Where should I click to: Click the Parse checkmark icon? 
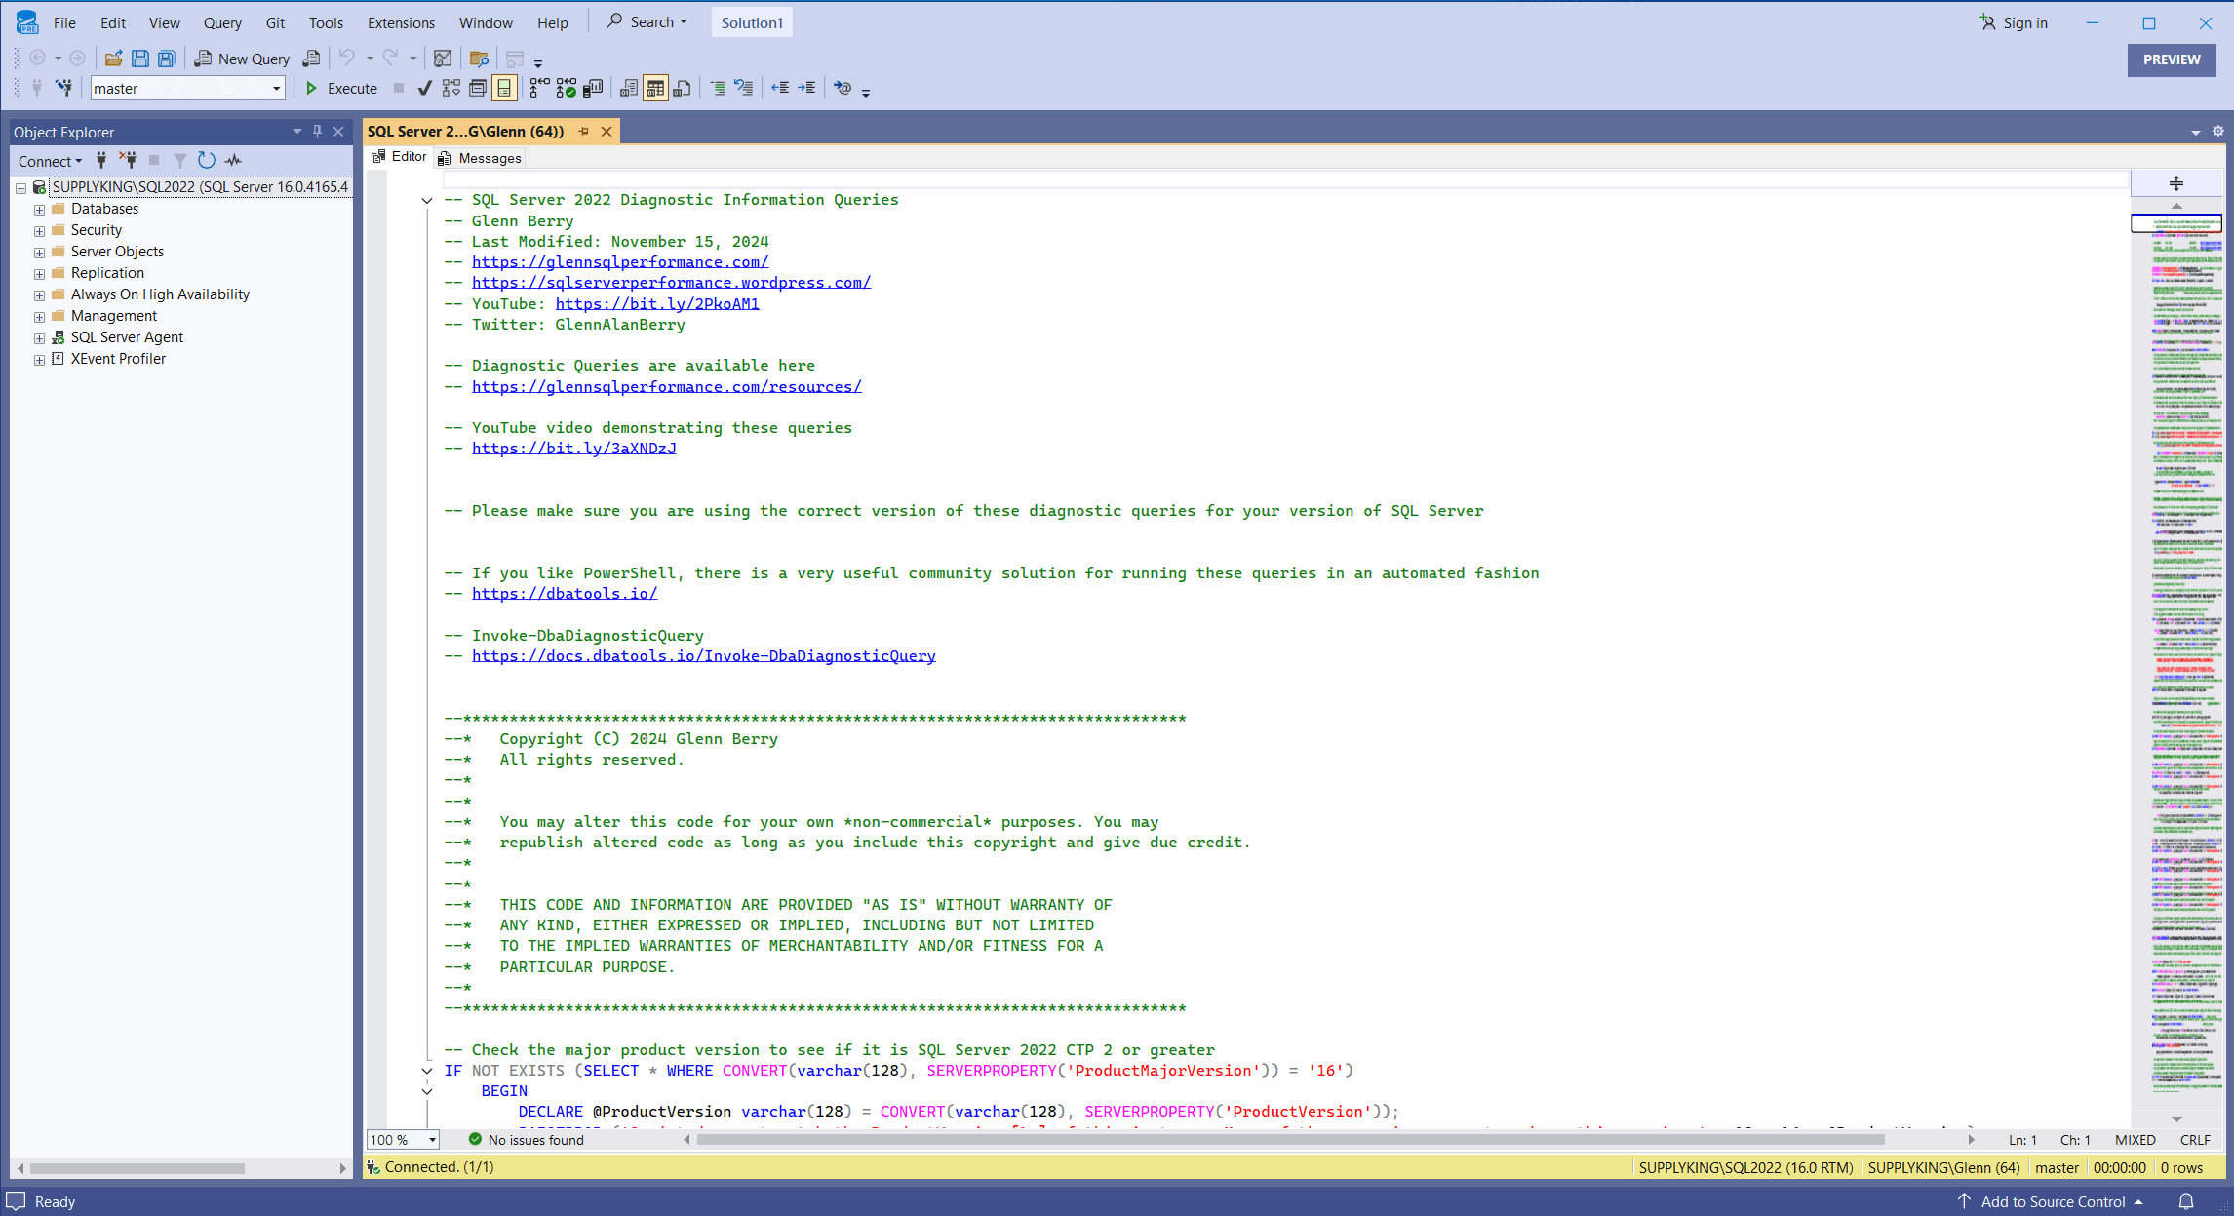coord(424,88)
